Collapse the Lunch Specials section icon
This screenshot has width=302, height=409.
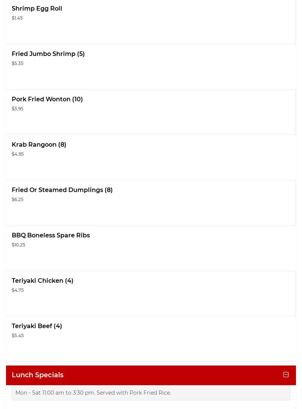pyautogui.click(x=286, y=375)
